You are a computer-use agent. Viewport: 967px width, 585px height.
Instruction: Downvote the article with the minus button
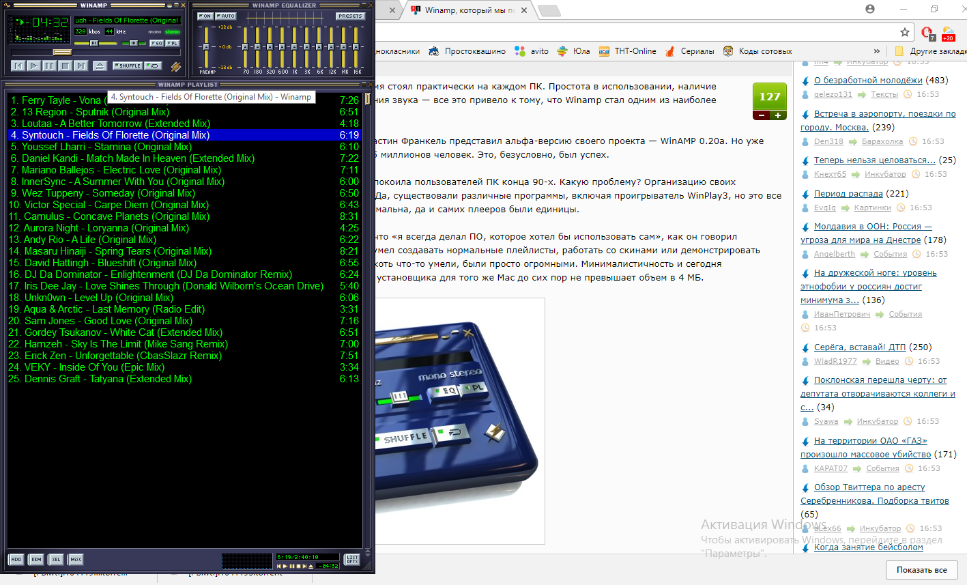click(762, 115)
